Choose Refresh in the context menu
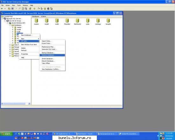The image size is (175, 140). [29, 50]
